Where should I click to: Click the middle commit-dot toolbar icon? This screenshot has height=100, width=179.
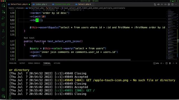tap(162, 4)
